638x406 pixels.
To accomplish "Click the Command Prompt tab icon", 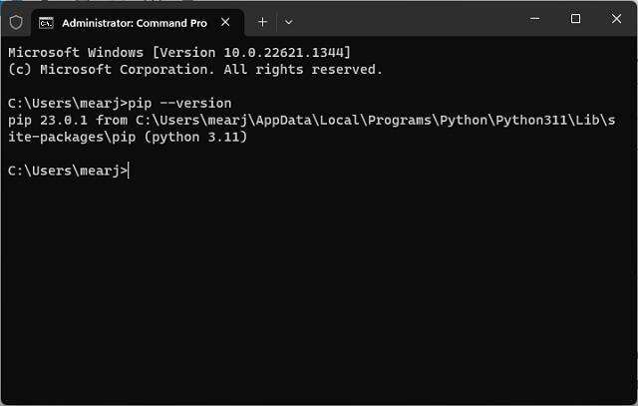I will coord(46,21).
